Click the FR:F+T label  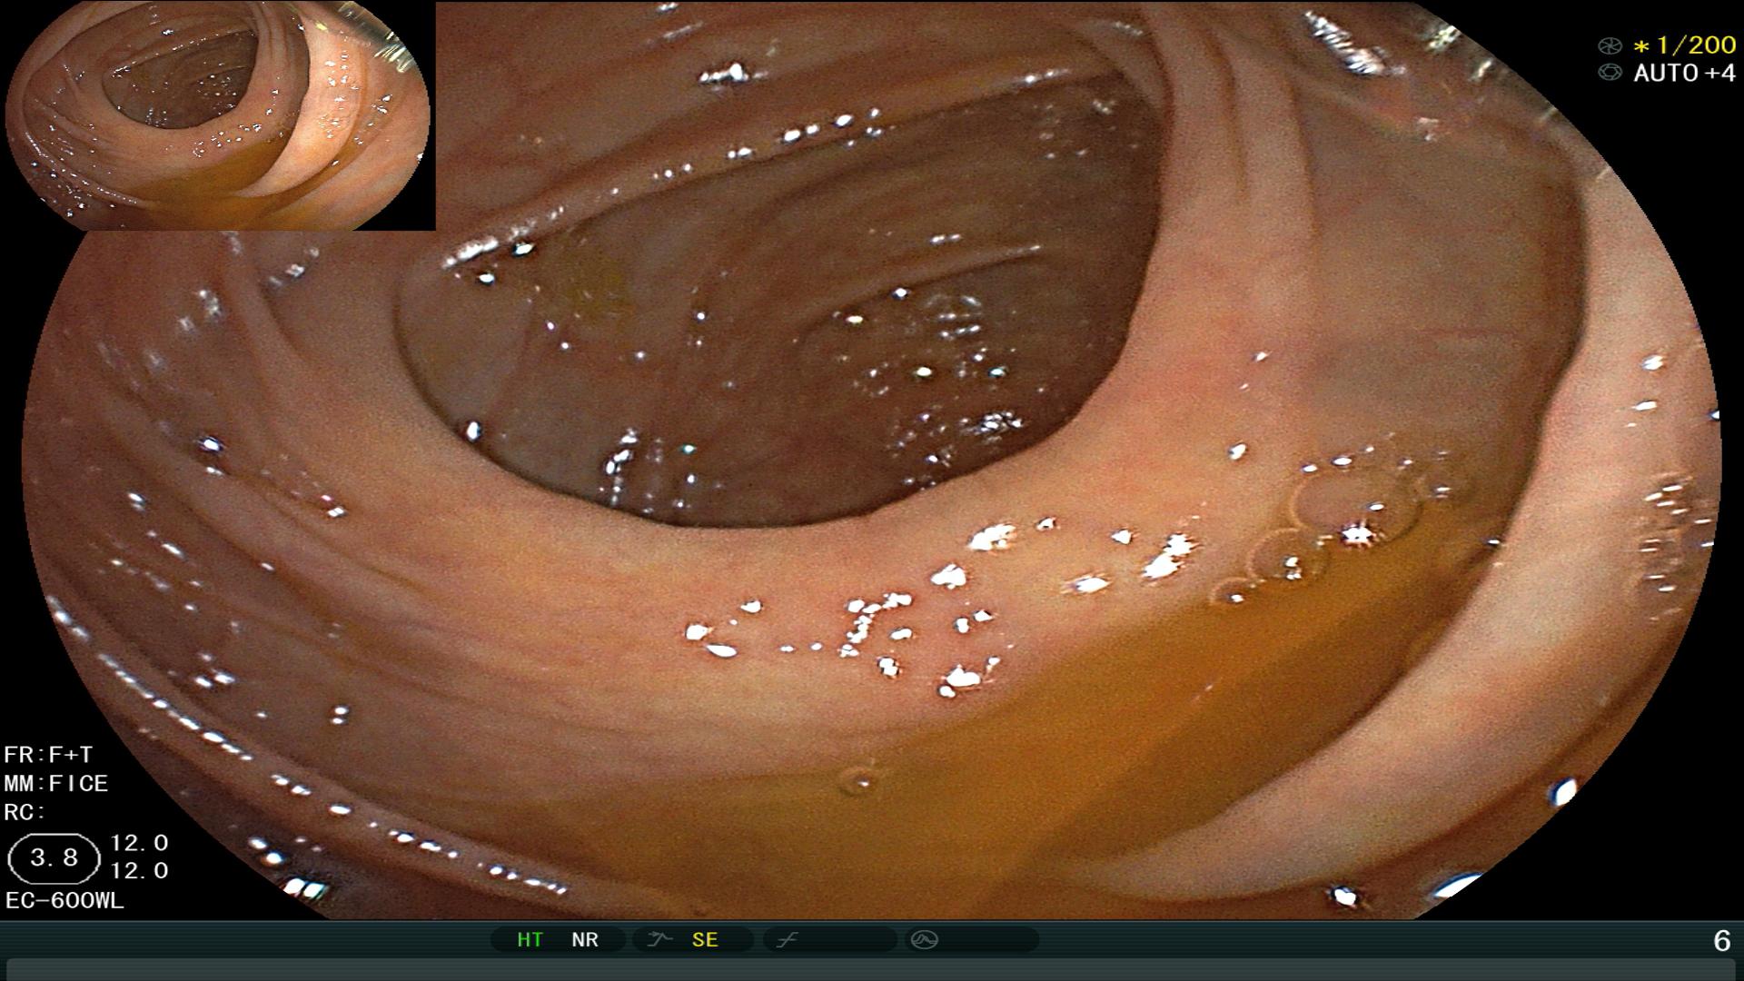tap(48, 755)
